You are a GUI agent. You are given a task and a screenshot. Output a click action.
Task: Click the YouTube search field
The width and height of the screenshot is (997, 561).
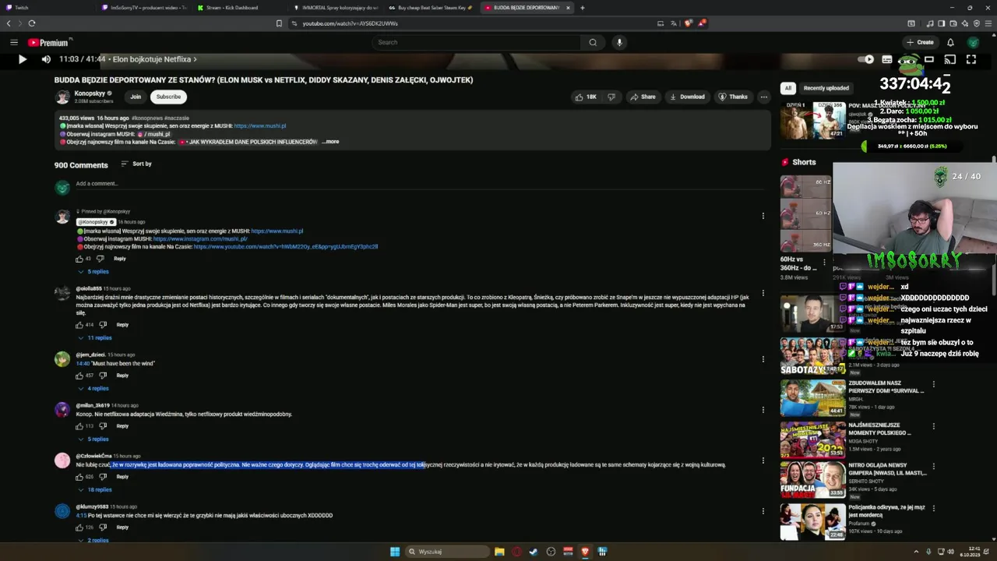point(475,42)
